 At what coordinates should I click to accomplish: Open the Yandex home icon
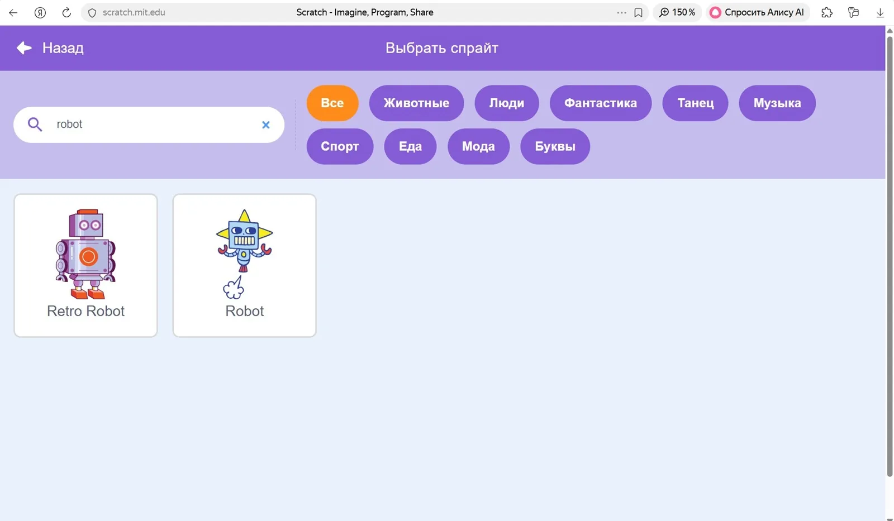[x=40, y=12]
